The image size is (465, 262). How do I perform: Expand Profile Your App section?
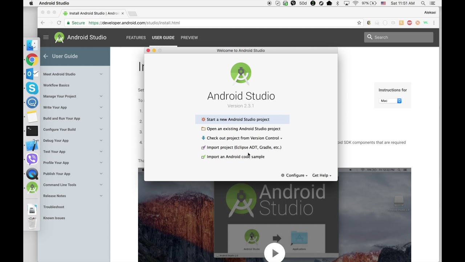[x=101, y=163]
